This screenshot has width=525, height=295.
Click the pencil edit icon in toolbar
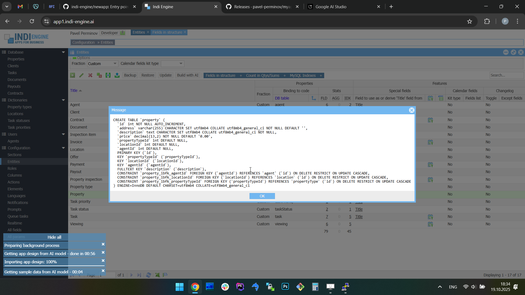tap(82, 75)
